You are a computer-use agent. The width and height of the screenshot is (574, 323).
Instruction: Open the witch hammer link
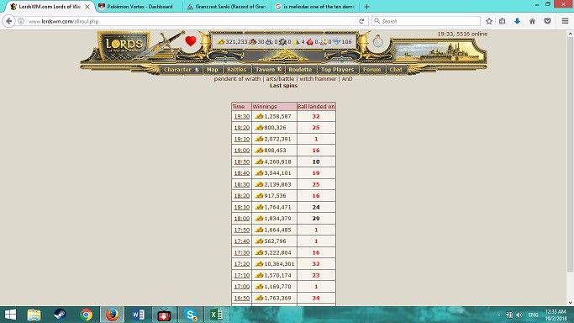click(x=318, y=79)
